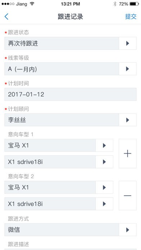Tap the Wi-Fi icon in status bar
Image resolution: width=141 pixels, height=250 pixels.
[x=32, y=4]
